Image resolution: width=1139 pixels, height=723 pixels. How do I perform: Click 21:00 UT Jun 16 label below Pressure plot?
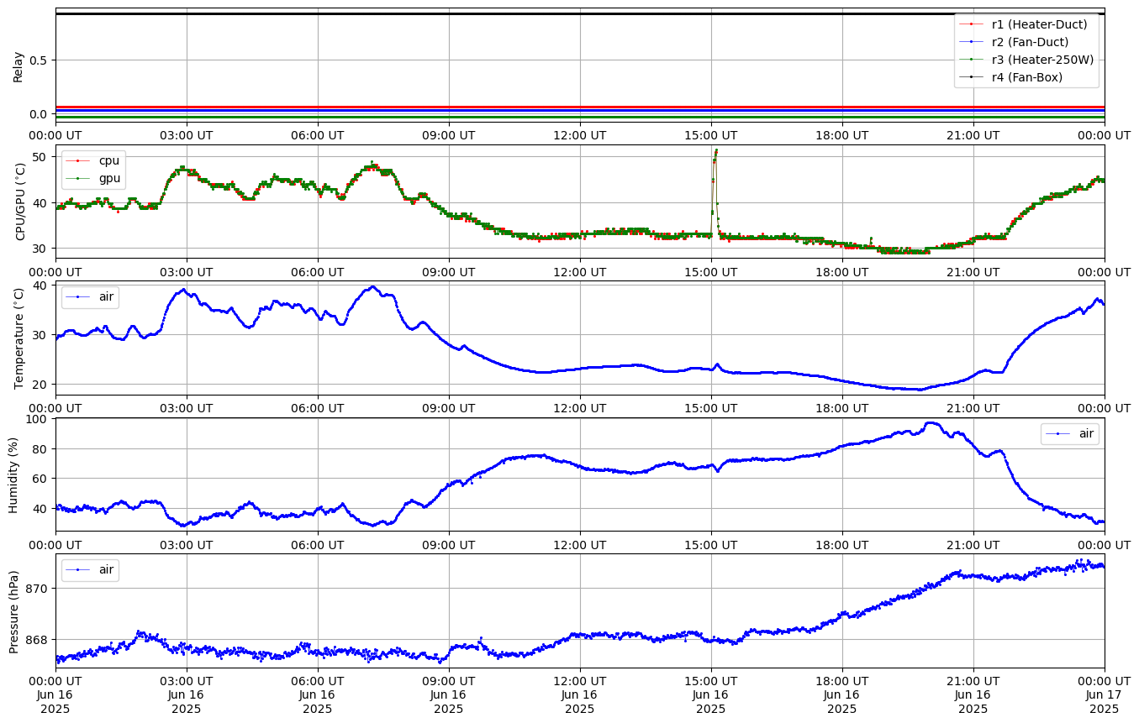click(x=973, y=694)
